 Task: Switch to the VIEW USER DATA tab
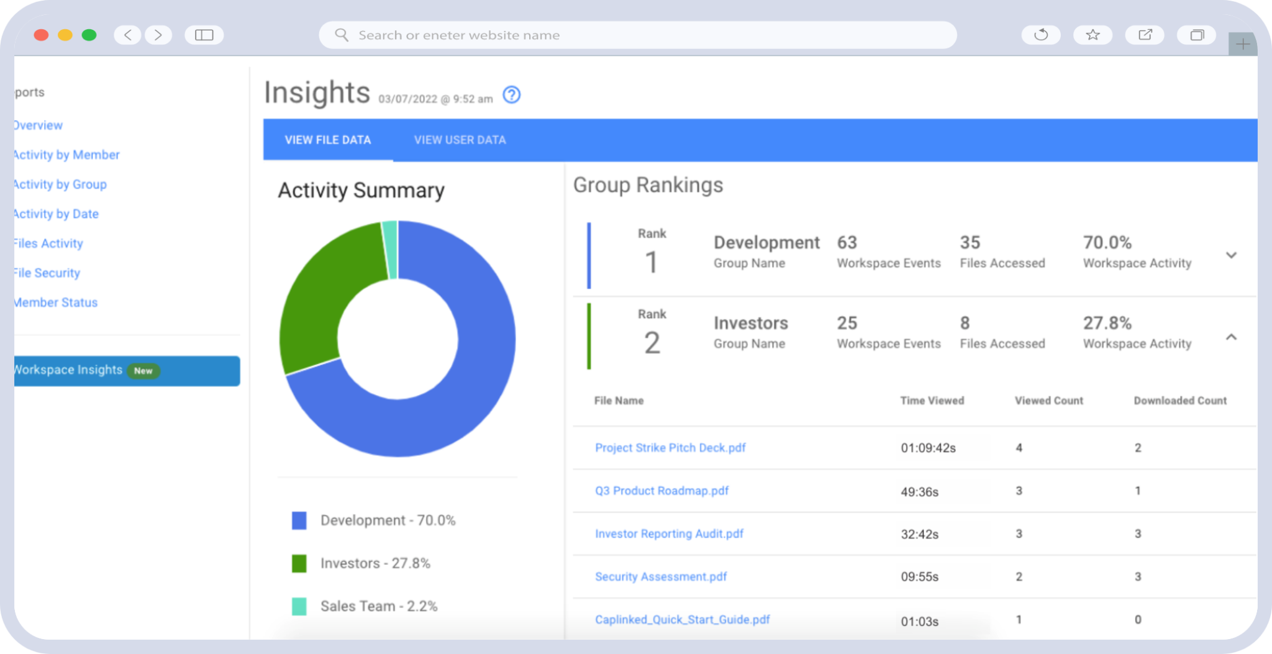(459, 140)
